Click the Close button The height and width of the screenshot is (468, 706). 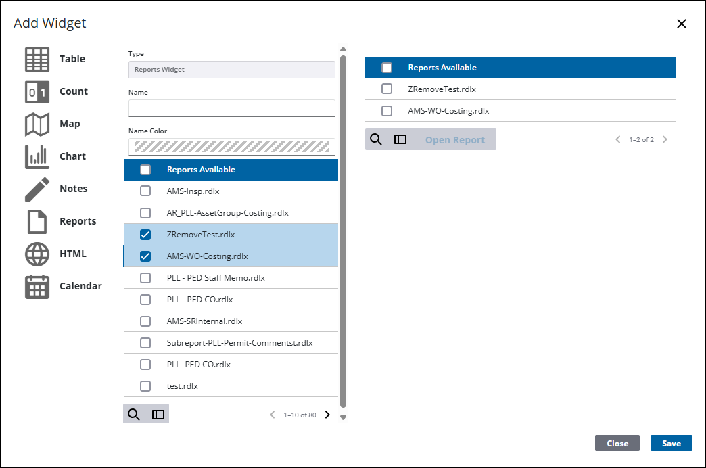617,443
